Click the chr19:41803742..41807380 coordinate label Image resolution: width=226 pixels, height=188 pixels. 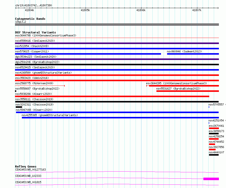[34, 6]
